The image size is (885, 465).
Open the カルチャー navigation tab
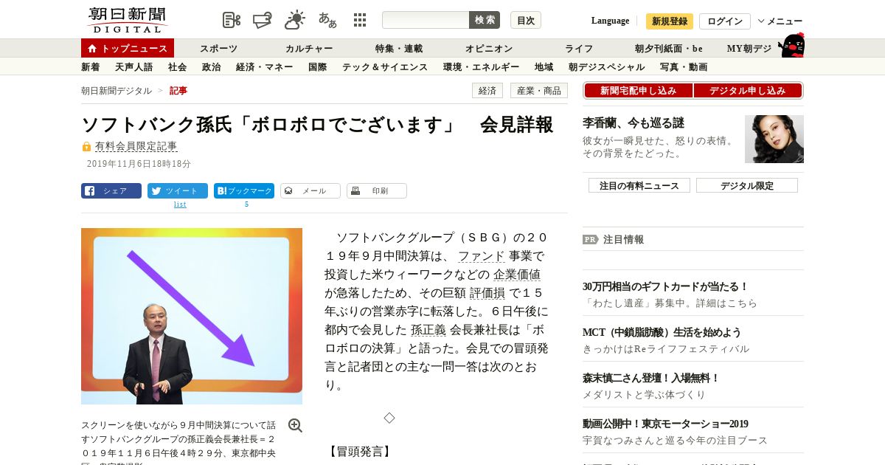tap(309, 49)
